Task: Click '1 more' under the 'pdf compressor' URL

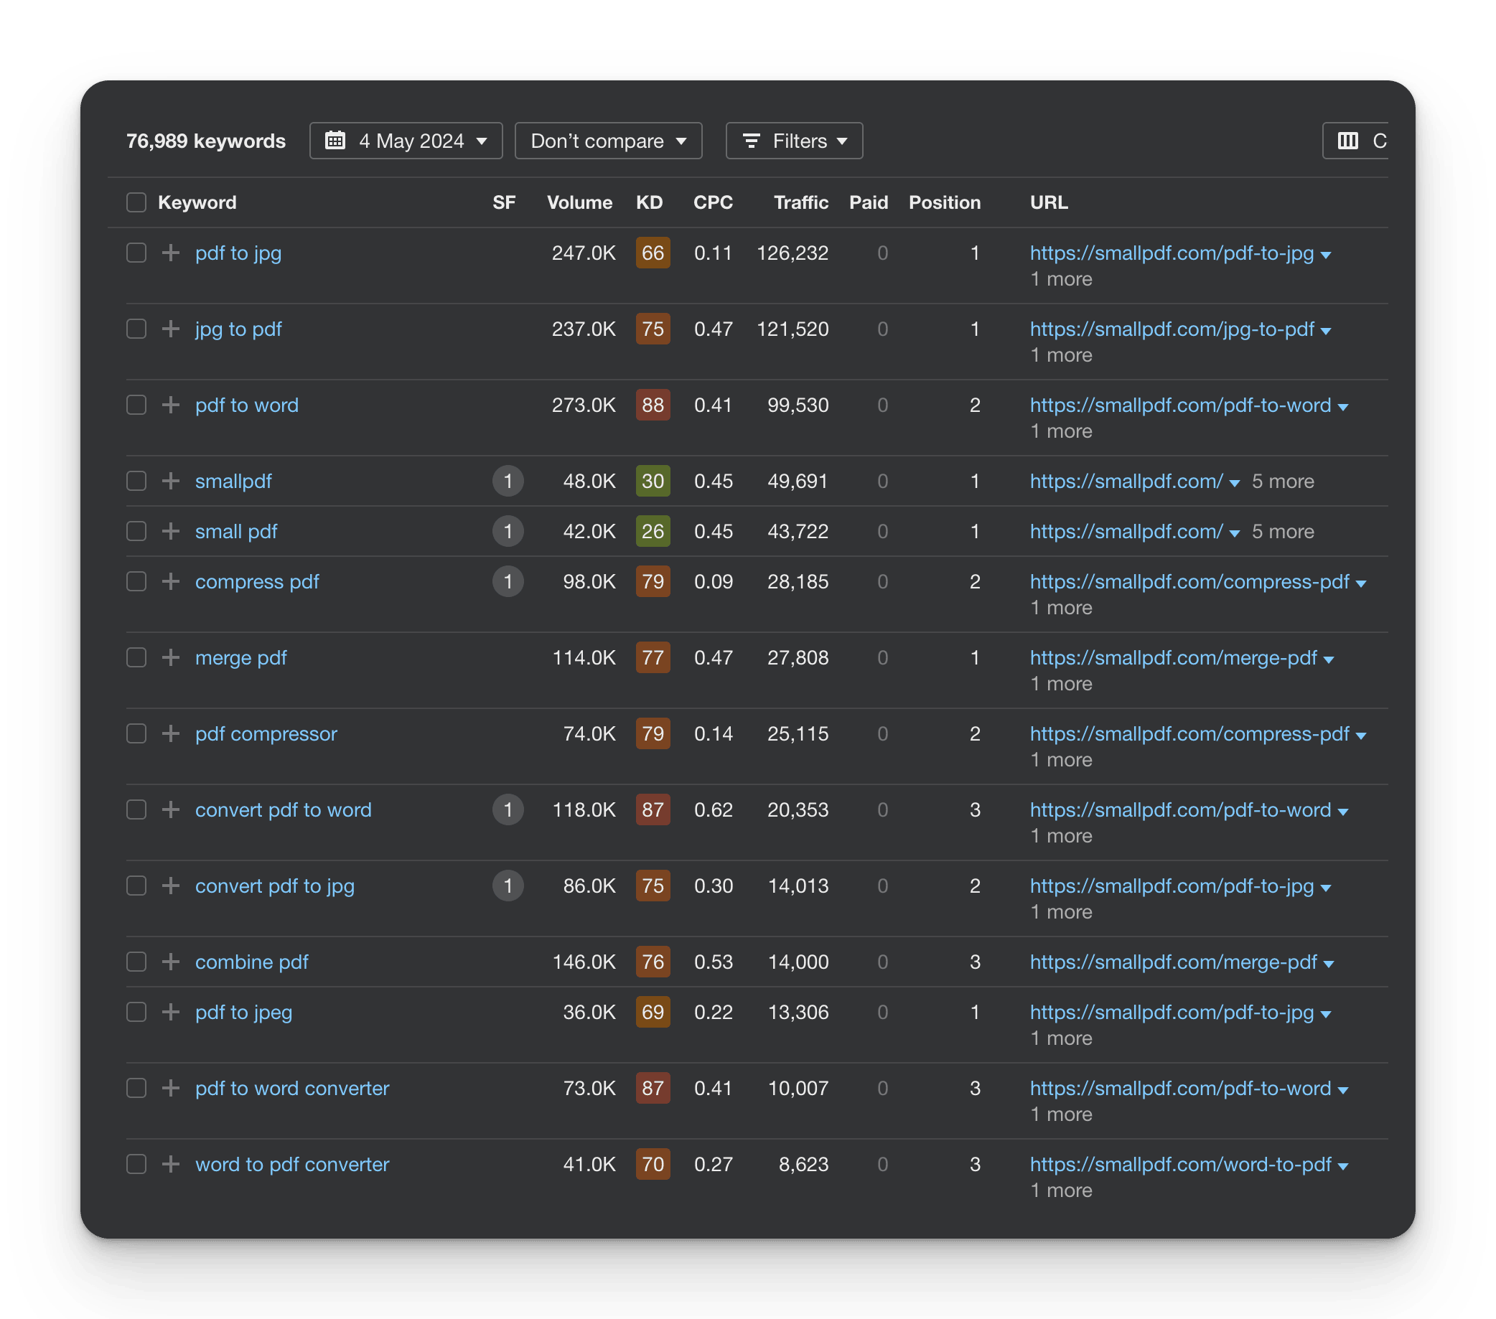Action: point(1061,760)
